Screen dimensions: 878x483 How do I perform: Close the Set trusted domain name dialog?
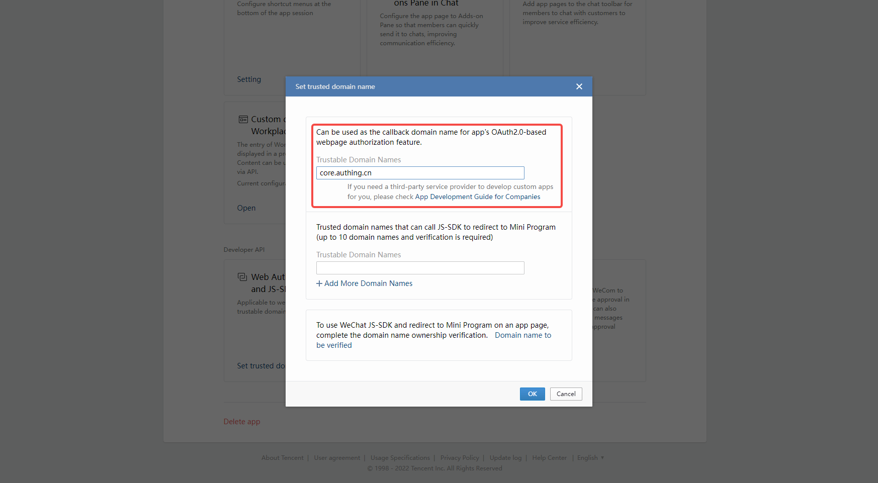(x=579, y=86)
